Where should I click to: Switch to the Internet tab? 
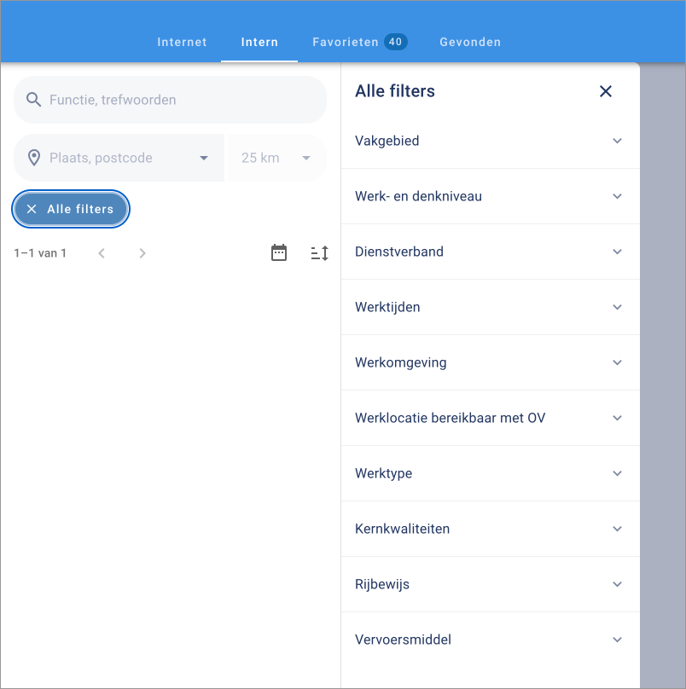182,42
